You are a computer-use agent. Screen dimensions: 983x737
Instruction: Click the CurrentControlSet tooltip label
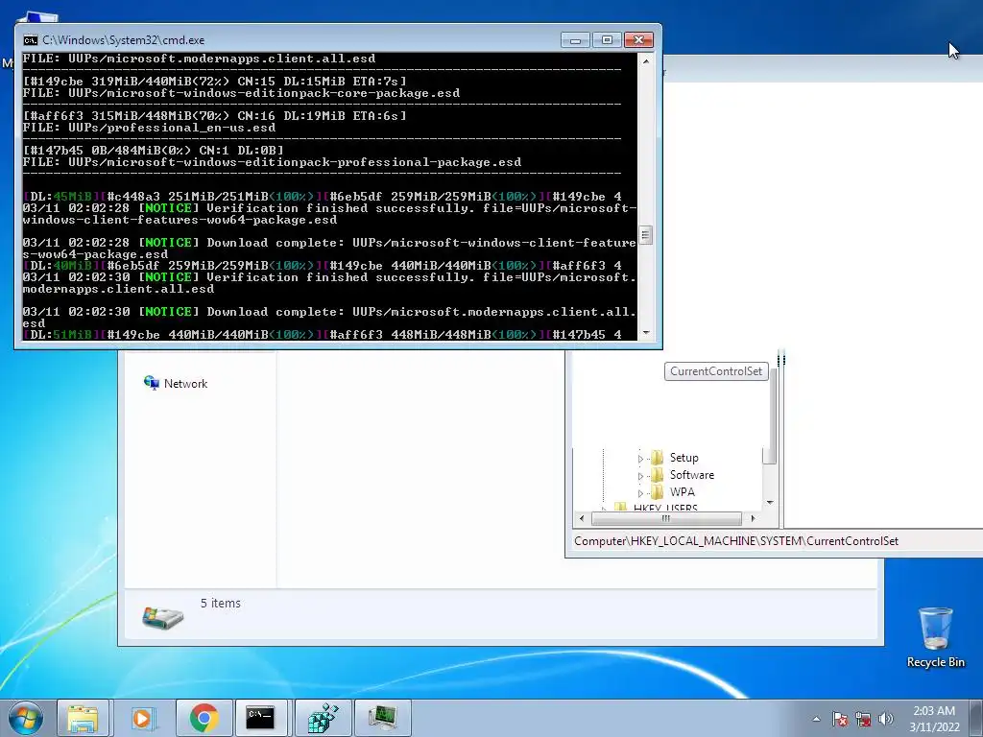(716, 371)
